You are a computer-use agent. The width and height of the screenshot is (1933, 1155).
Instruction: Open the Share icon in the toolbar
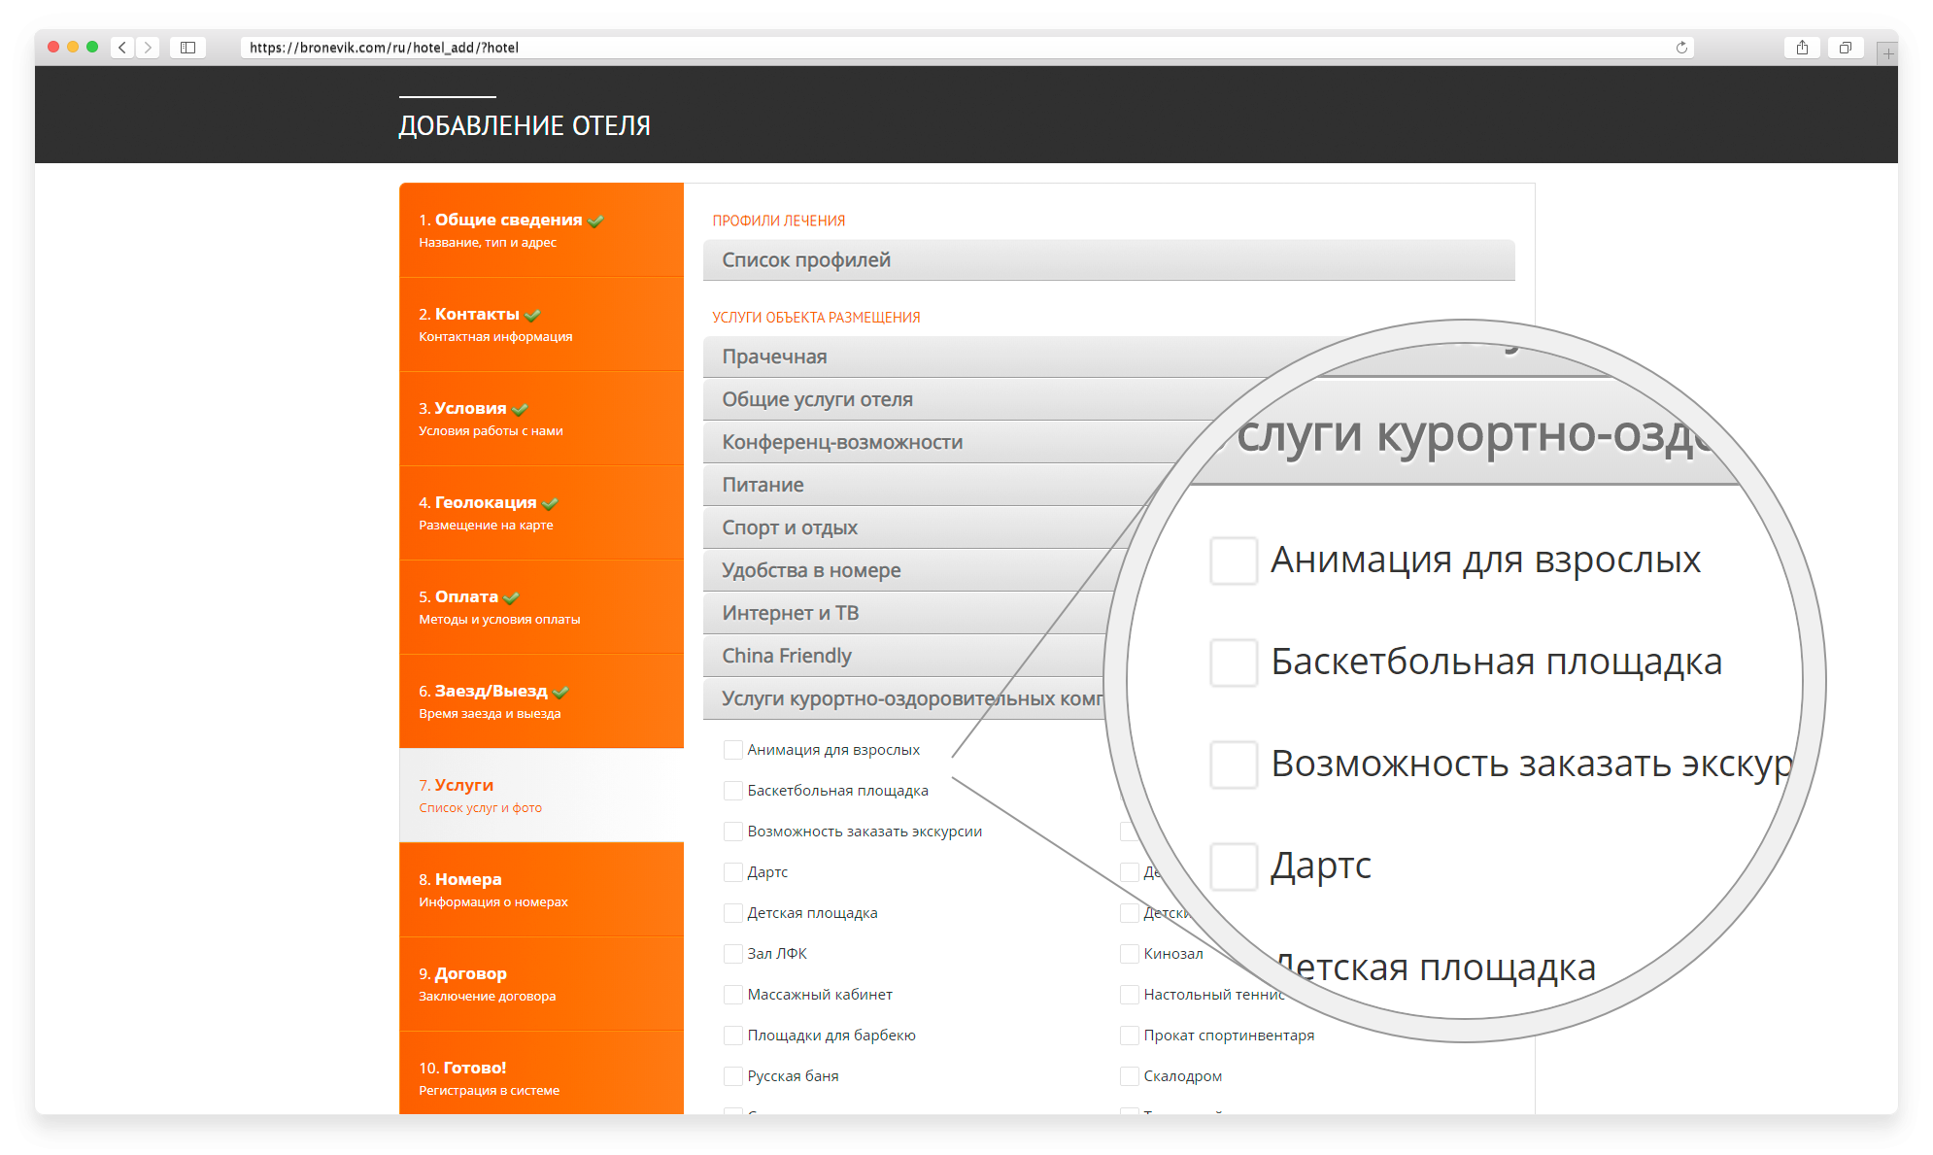coord(1802,48)
